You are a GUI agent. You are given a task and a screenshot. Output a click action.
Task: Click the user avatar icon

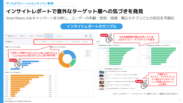pos(90,36)
